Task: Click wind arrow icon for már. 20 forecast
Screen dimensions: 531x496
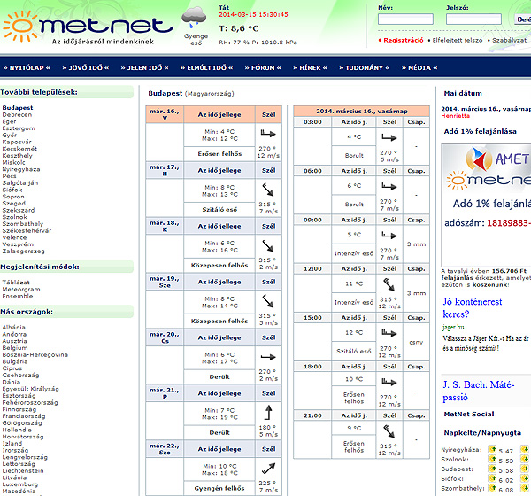Action: tap(268, 357)
